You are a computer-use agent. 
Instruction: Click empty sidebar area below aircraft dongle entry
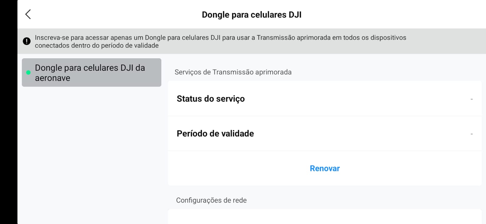coord(91,152)
